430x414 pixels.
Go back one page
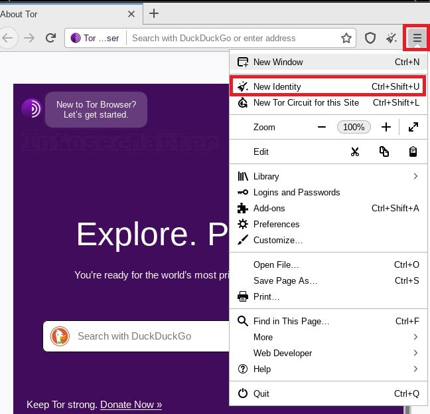tap(8, 38)
